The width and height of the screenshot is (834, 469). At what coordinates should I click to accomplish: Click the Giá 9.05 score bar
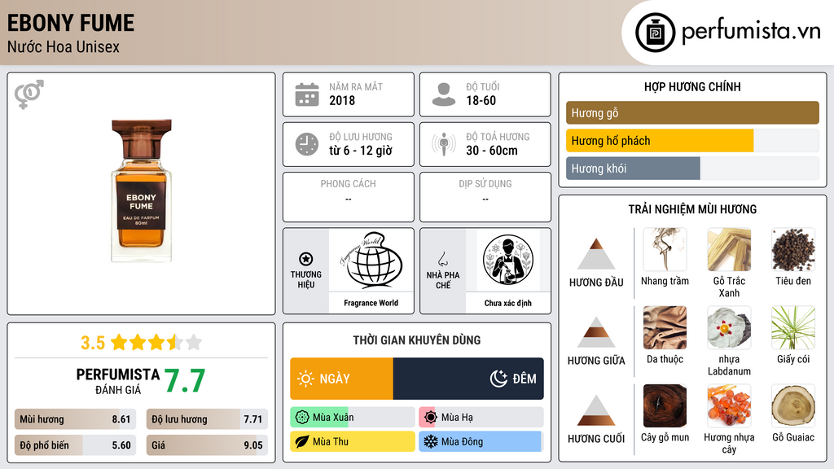pyautogui.click(x=207, y=445)
